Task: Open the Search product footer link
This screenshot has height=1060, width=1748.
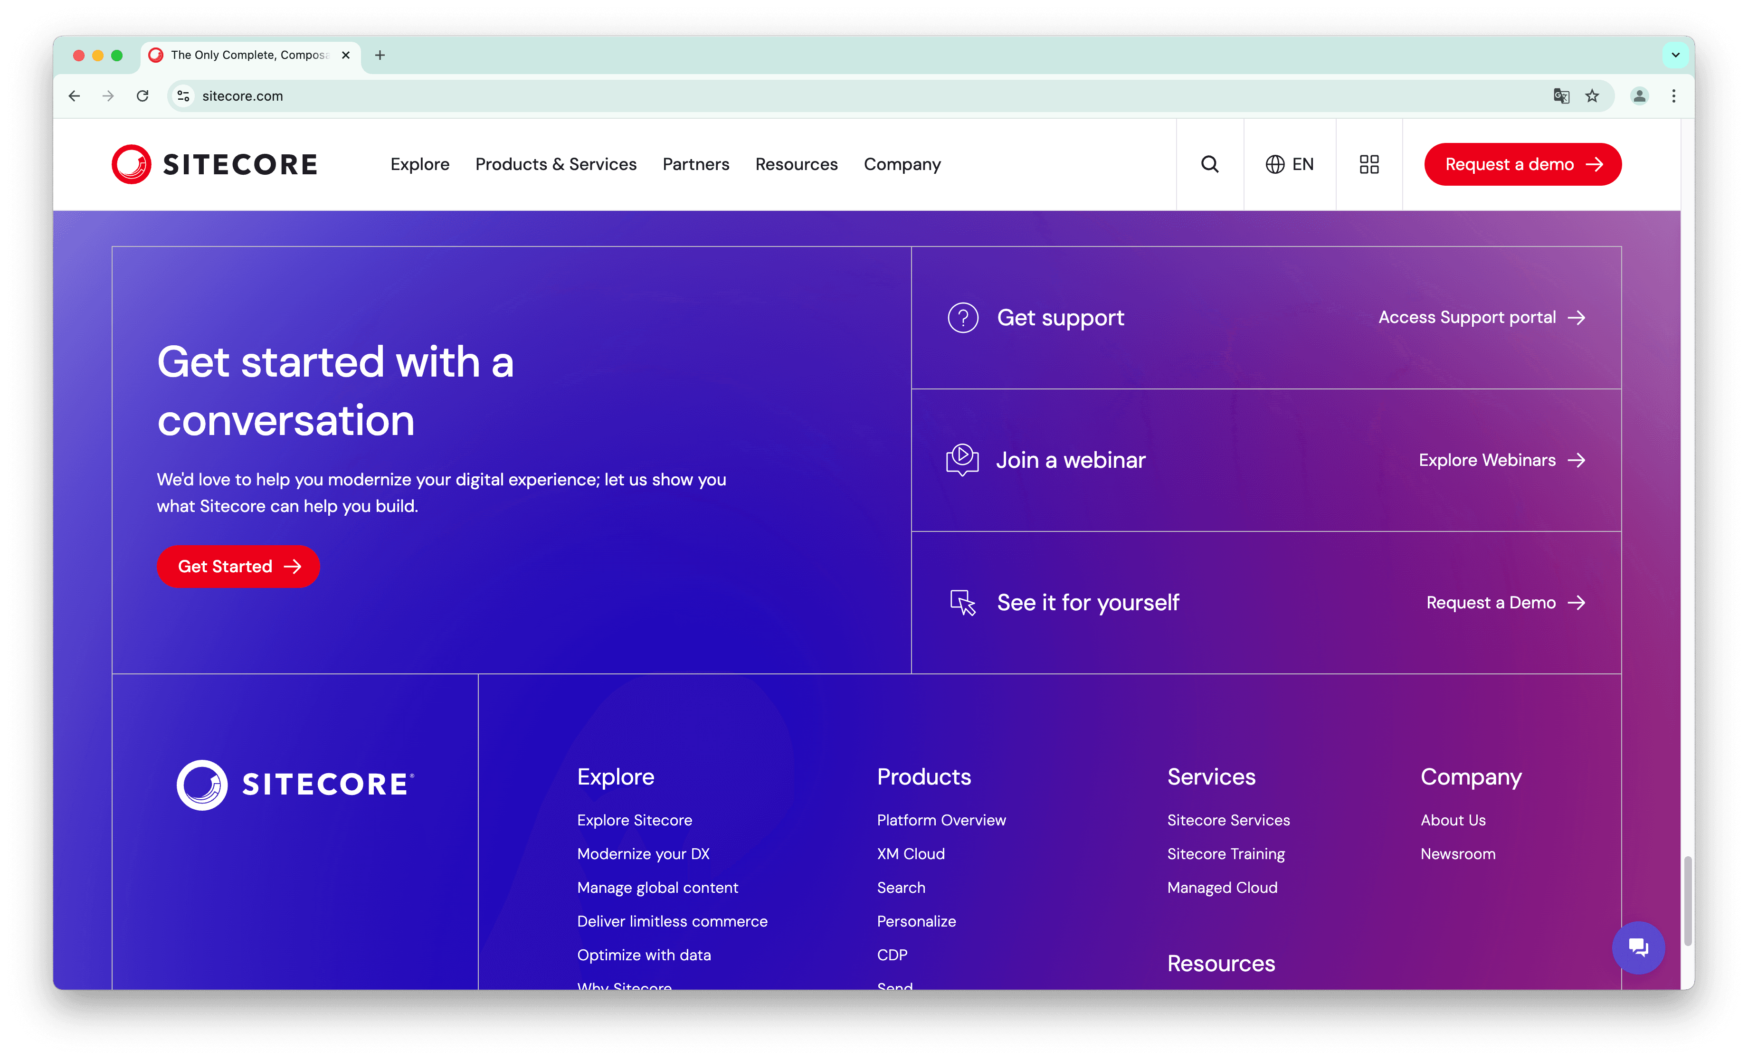Action: pos(900,888)
